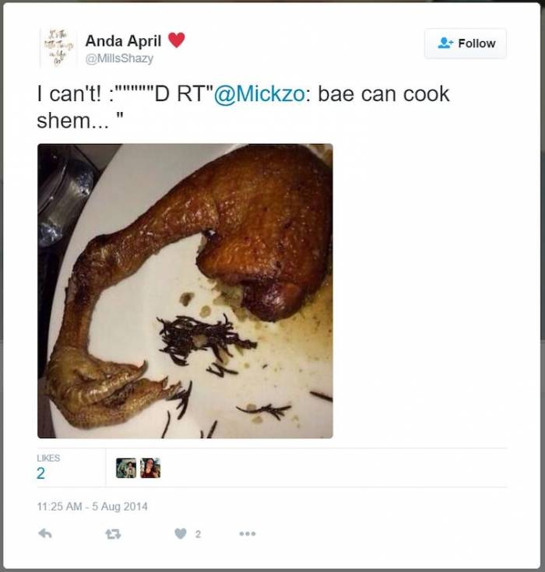Screen dimensions: 545x572
Task: Click the second liker's avatar
Action: pos(150,468)
